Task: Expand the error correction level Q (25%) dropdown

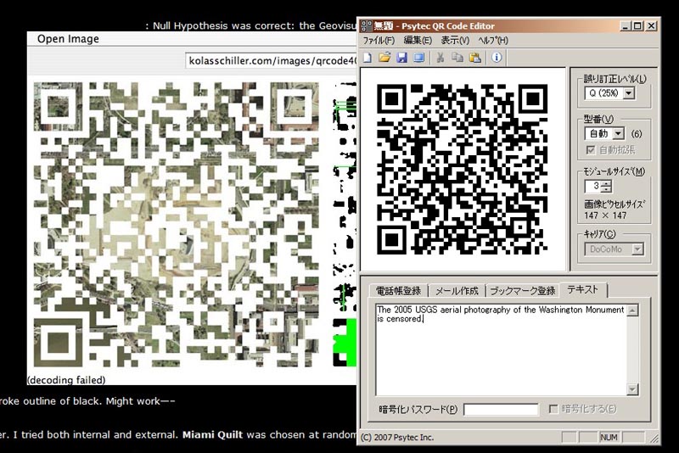Action: (629, 93)
